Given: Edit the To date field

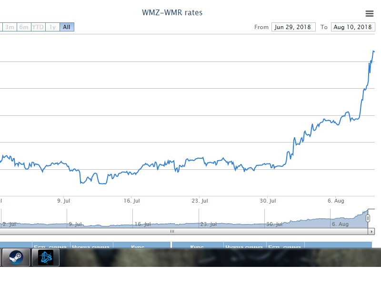Looking at the screenshot, I should [x=353, y=27].
